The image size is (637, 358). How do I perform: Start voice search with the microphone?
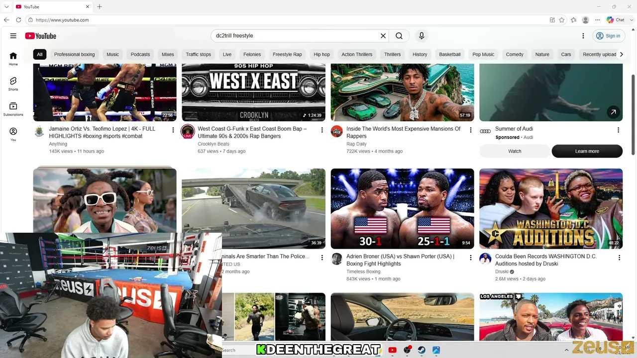(422, 36)
